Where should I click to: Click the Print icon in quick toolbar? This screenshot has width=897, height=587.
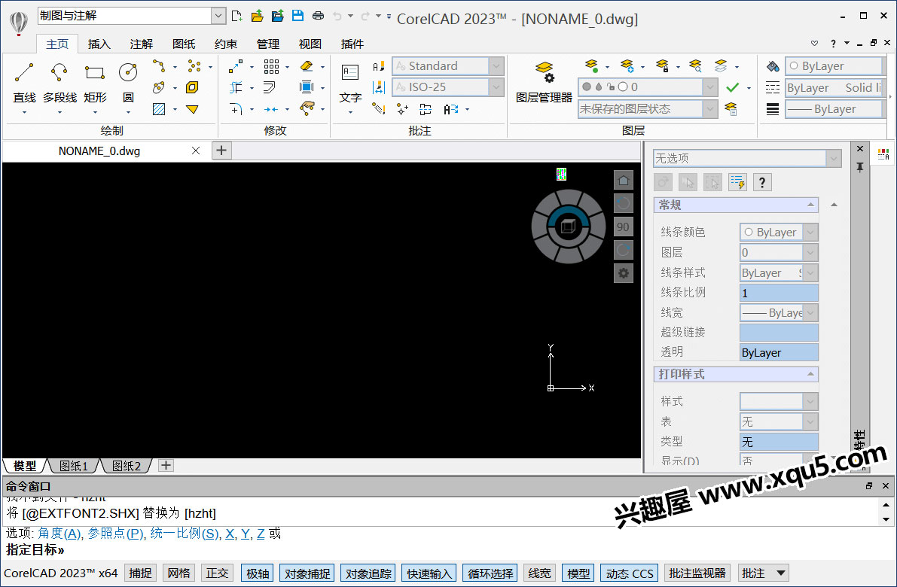click(x=318, y=16)
